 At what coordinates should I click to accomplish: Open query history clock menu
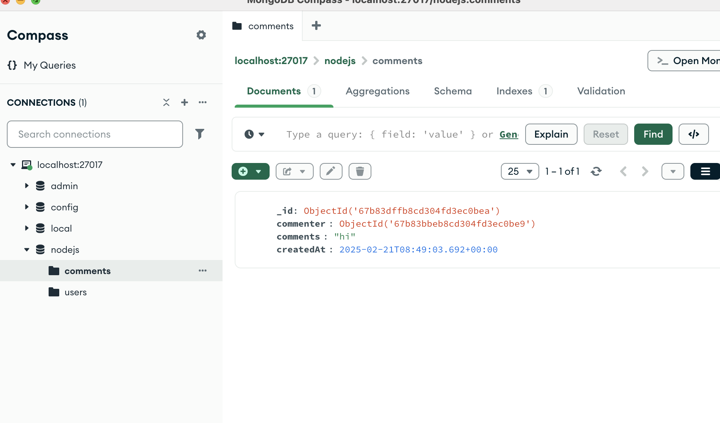pos(254,134)
